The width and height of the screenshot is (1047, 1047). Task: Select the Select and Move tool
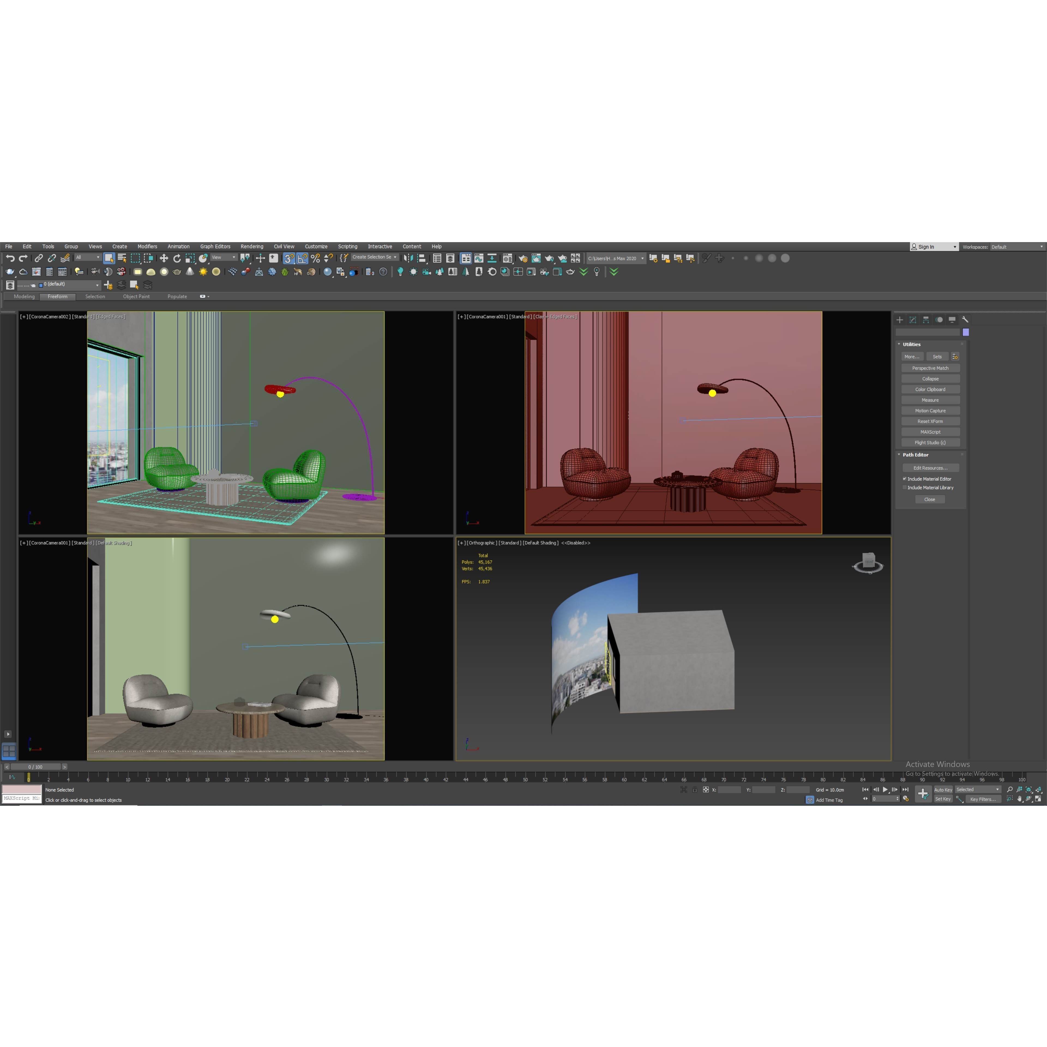164,258
